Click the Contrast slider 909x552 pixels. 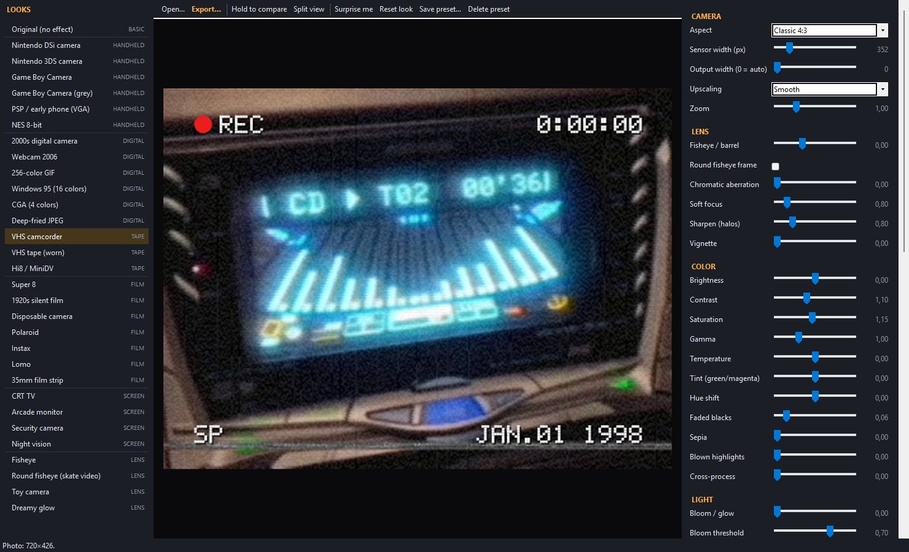pyautogui.click(x=814, y=298)
